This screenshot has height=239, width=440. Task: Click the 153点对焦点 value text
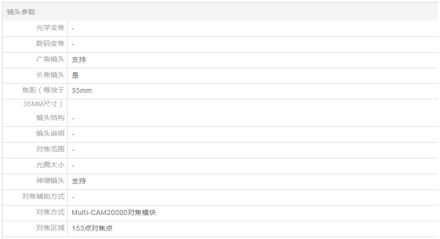pyautogui.click(x=92, y=228)
